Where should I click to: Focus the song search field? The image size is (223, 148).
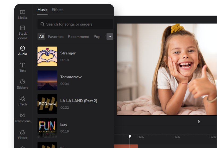click(x=75, y=24)
